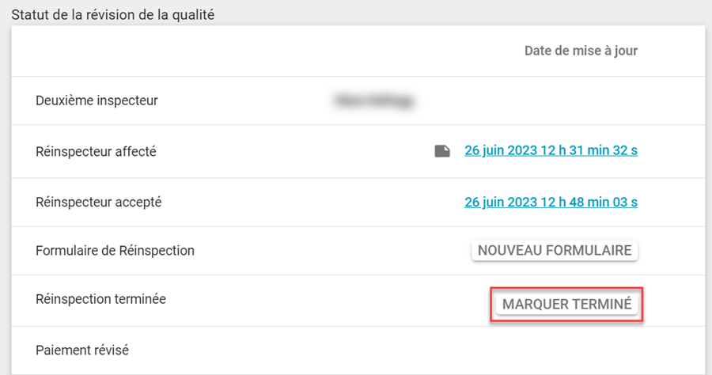This screenshot has height=375, width=712.
Task: Select the Deuxième inspecteur row label
Action: coord(97,100)
